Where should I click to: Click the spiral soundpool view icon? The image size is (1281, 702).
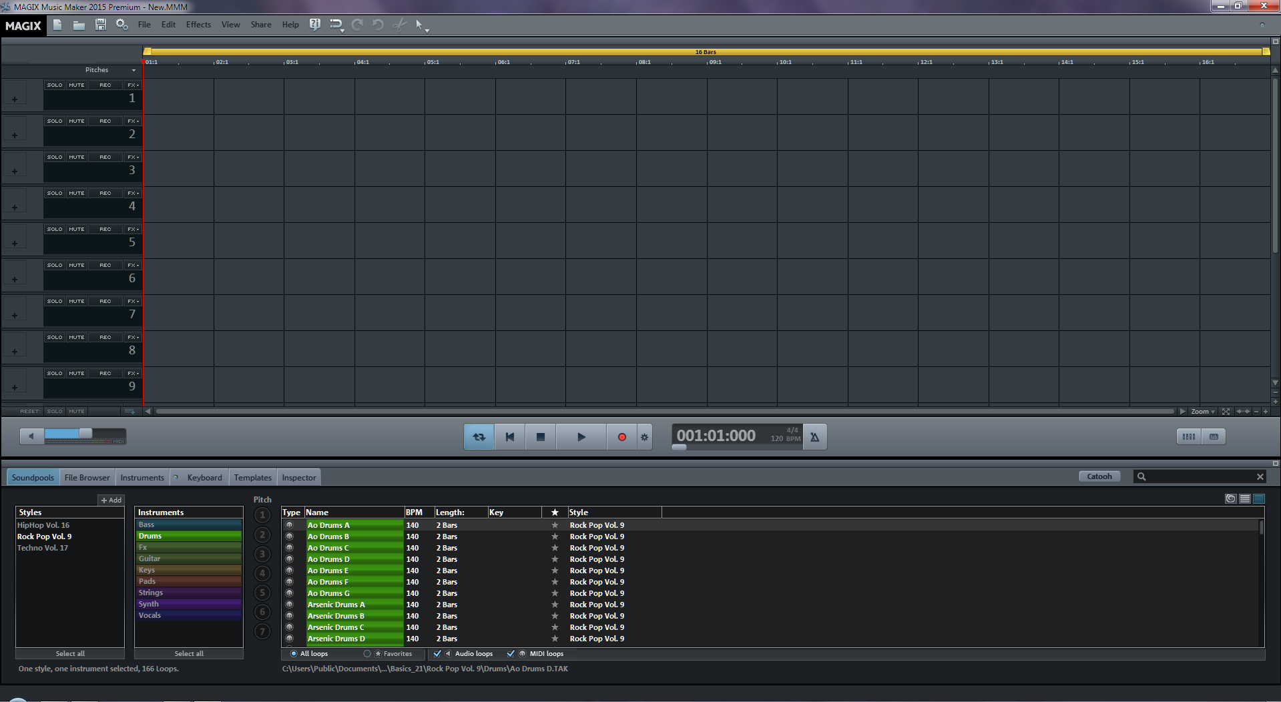[1231, 498]
